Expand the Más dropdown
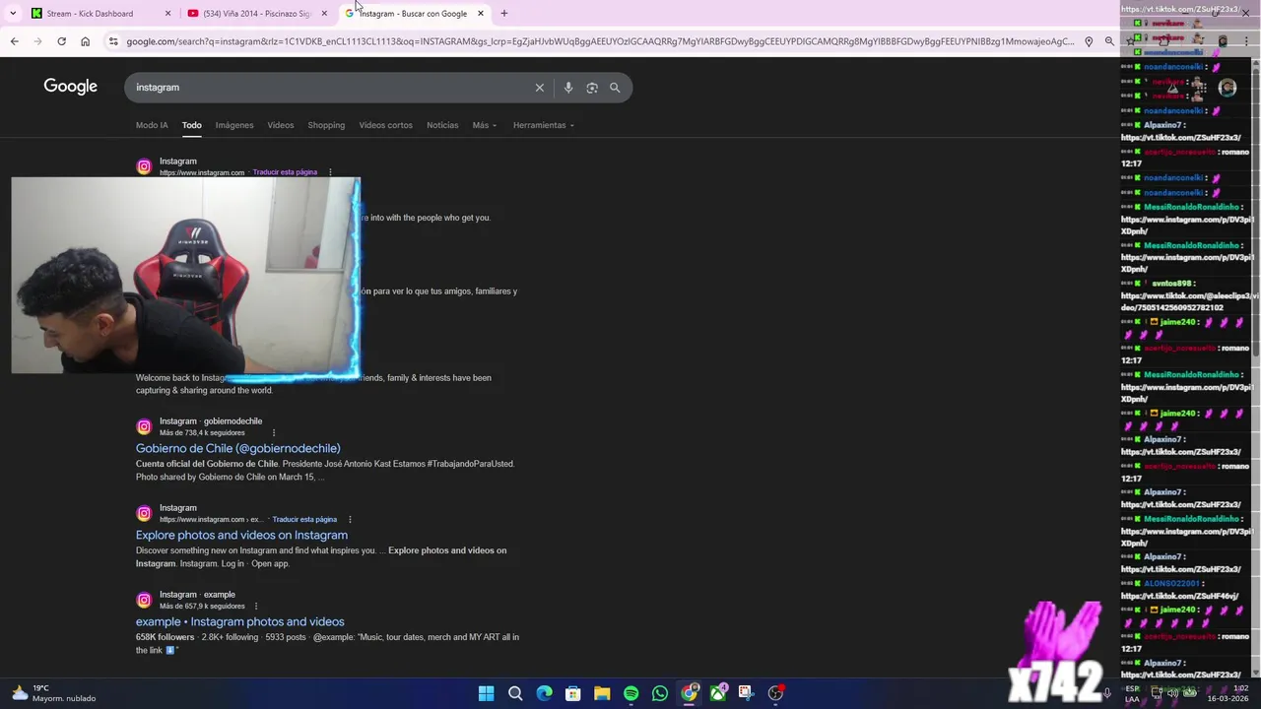 click(484, 125)
